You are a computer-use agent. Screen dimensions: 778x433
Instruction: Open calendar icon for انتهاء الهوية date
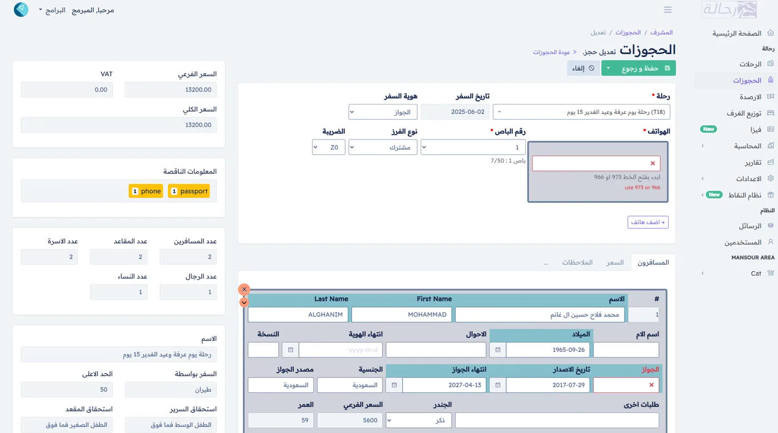click(x=291, y=350)
